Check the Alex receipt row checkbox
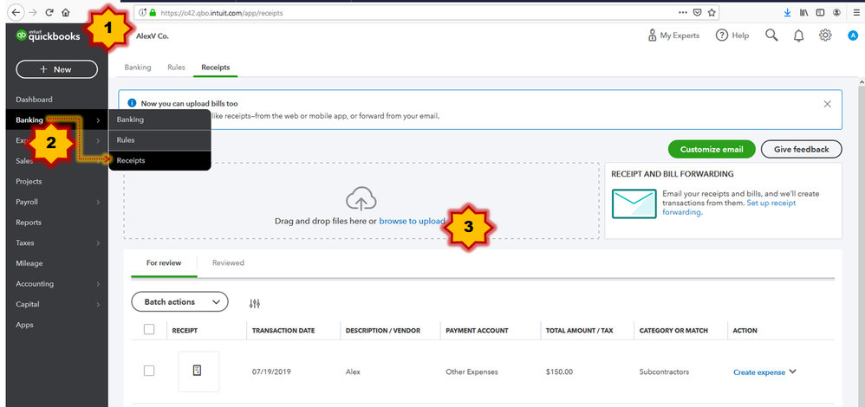This screenshot has width=865, height=407. click(149, 371)
